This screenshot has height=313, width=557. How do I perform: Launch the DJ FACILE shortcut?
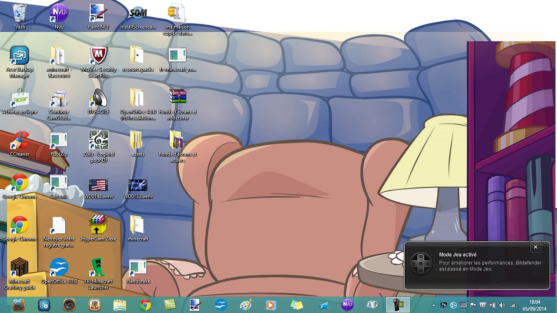pyautogui.click(x=99, y=101)
